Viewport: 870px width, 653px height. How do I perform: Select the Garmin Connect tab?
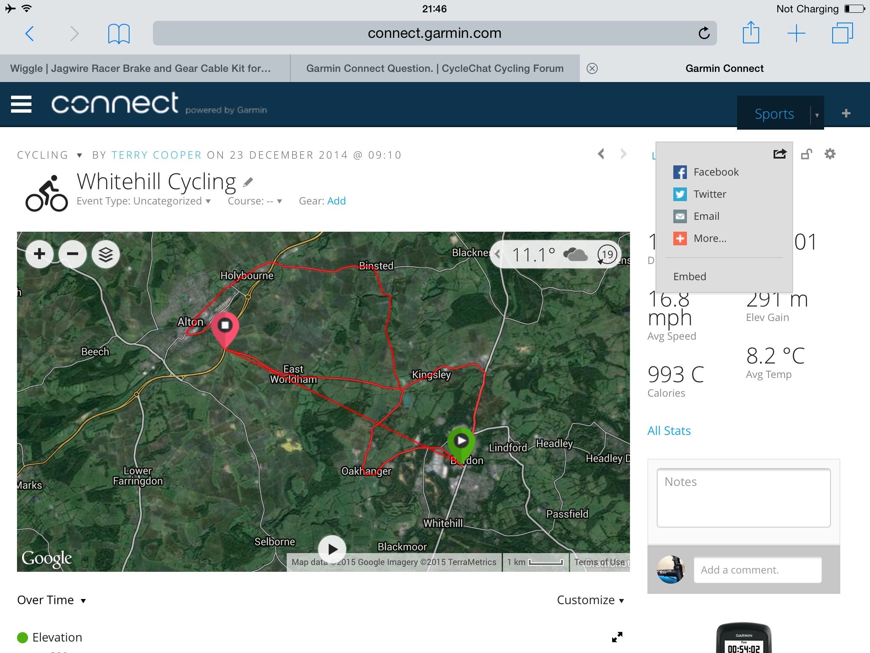[724, 68]
